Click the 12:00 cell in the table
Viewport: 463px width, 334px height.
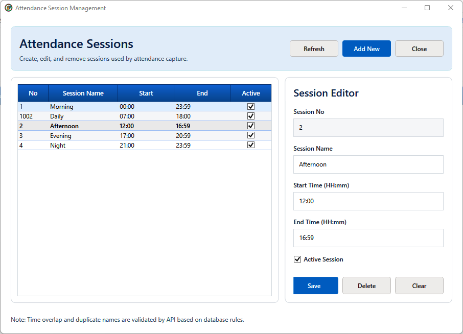coord(146,126)
